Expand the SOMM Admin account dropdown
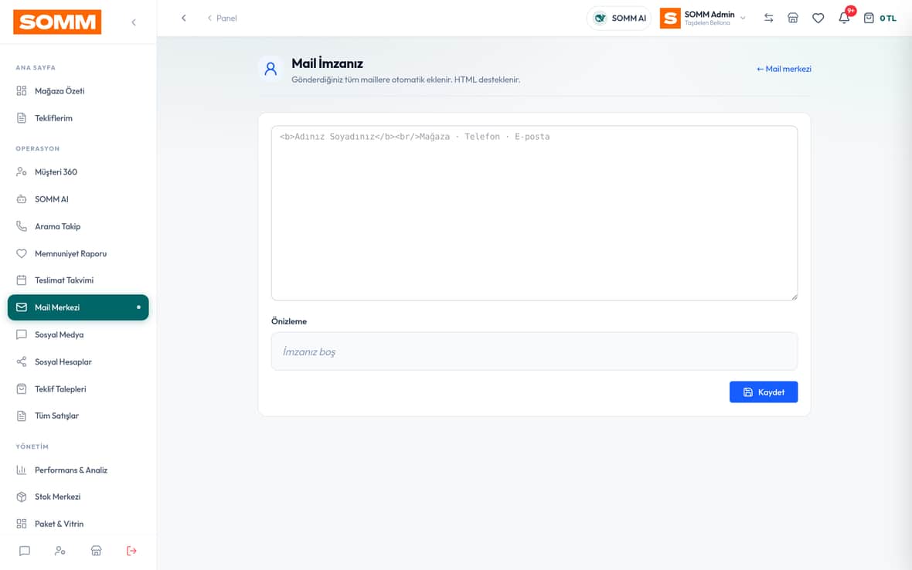The height and width of the screenshot is (570, 912). tap(703, 18)
